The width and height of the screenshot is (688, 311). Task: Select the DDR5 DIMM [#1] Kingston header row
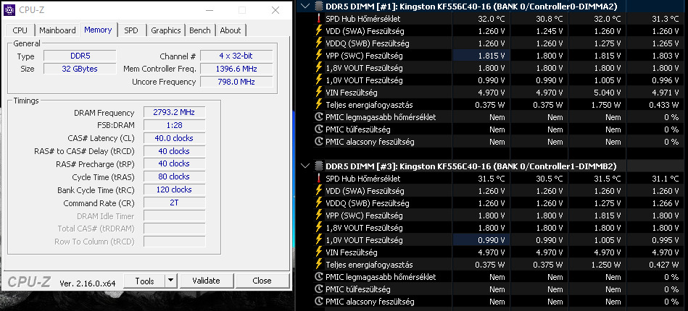click(492, 6)
